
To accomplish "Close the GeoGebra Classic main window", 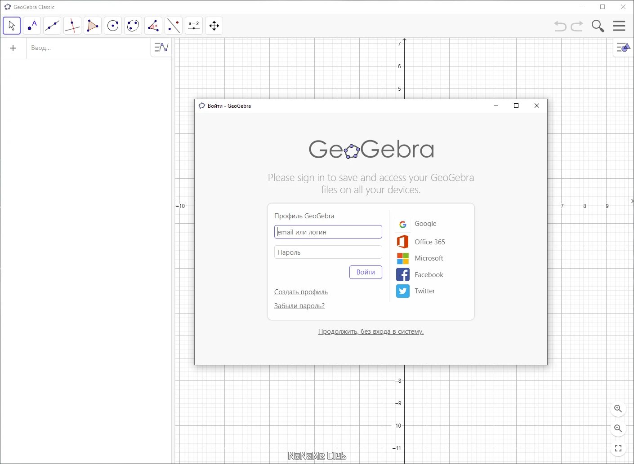I will (x=623, y=7).
